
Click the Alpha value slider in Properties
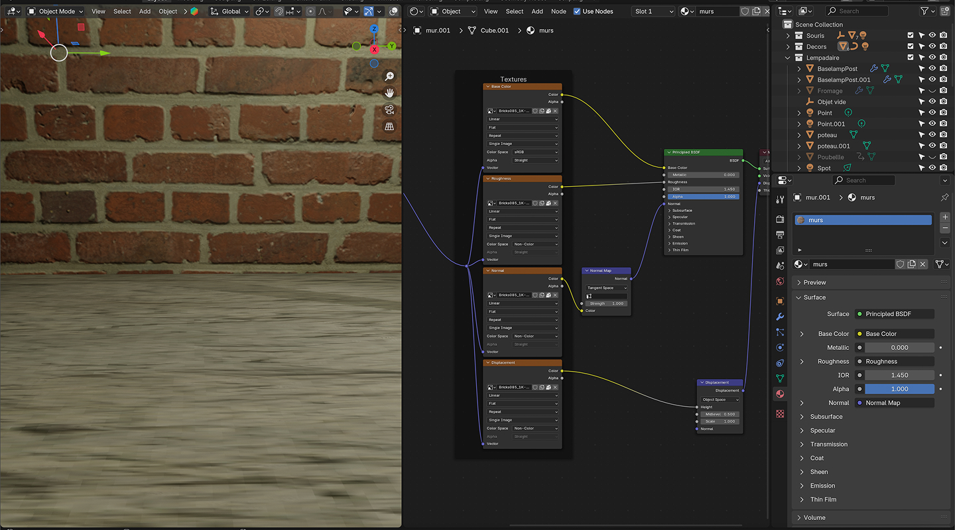[x=899, y=389]
